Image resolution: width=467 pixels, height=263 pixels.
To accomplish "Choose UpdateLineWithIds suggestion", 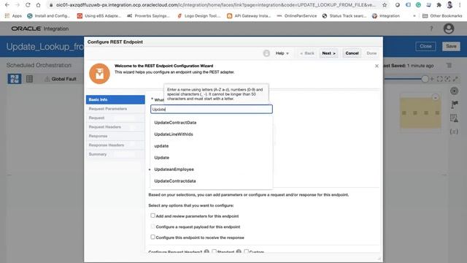I will [x=212, y=134].
